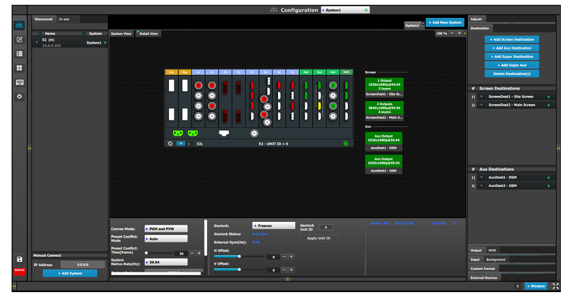This screenshot has height=295, width=572.
Task: Open the Genlock Freerun dropdown
Action: (274, 226)
